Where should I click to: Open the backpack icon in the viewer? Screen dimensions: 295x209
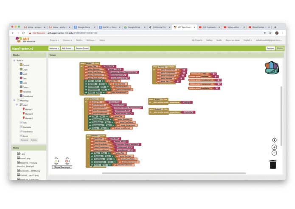(x=272, y=67)
